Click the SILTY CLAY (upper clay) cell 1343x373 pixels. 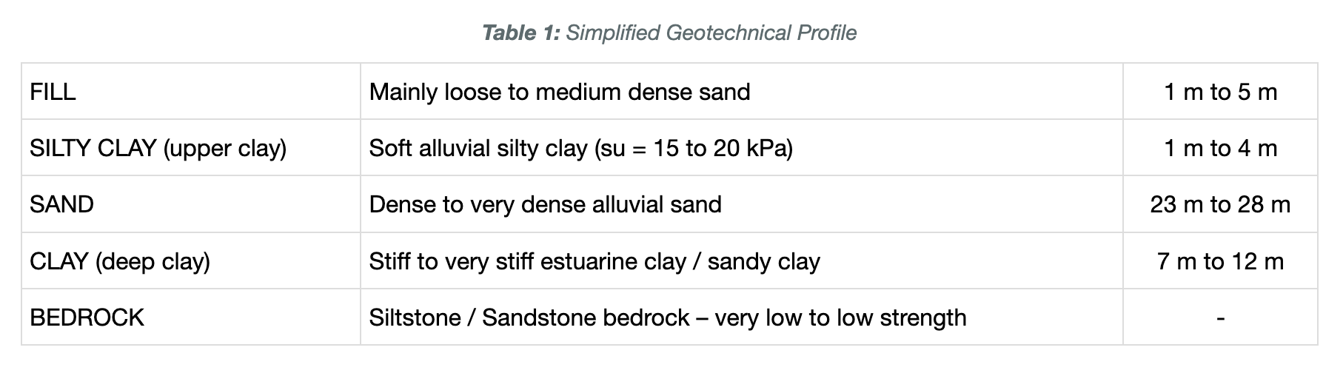(x=191, y=148)
